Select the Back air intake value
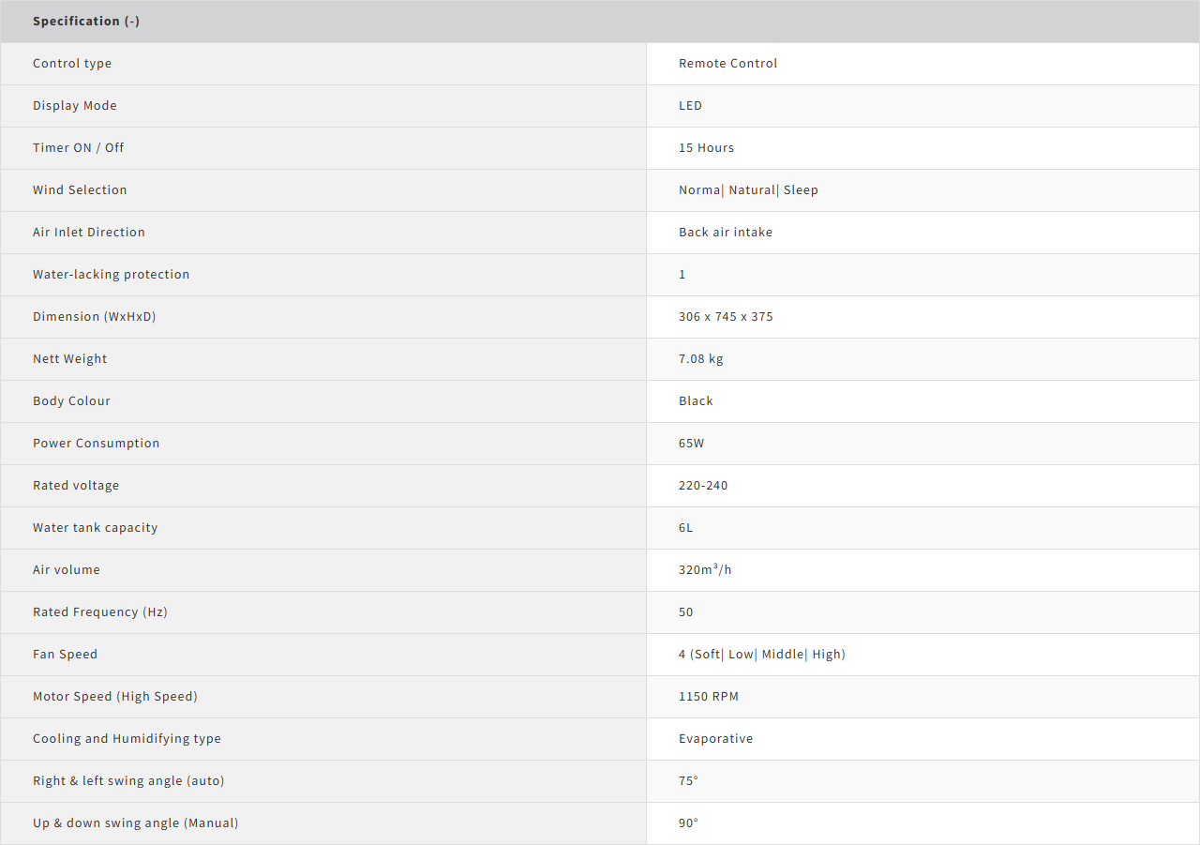 point(726,233)
